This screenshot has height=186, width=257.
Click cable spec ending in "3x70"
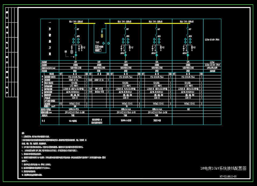126,112
